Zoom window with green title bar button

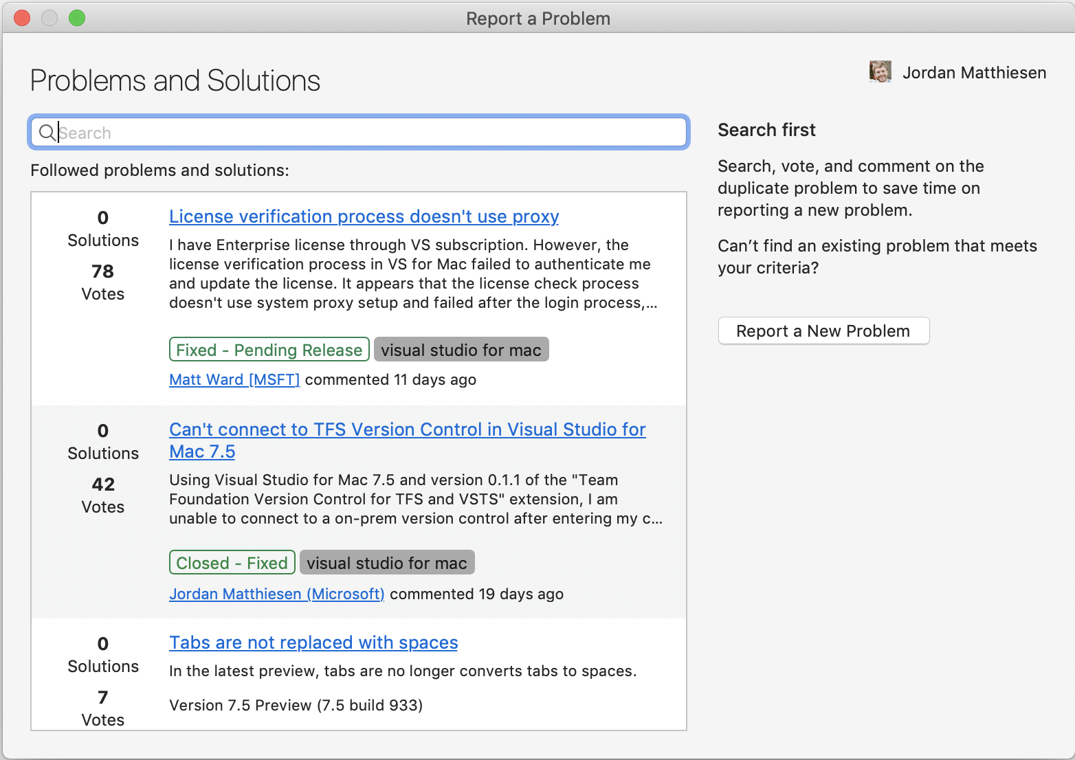click(x=77, y=18)
